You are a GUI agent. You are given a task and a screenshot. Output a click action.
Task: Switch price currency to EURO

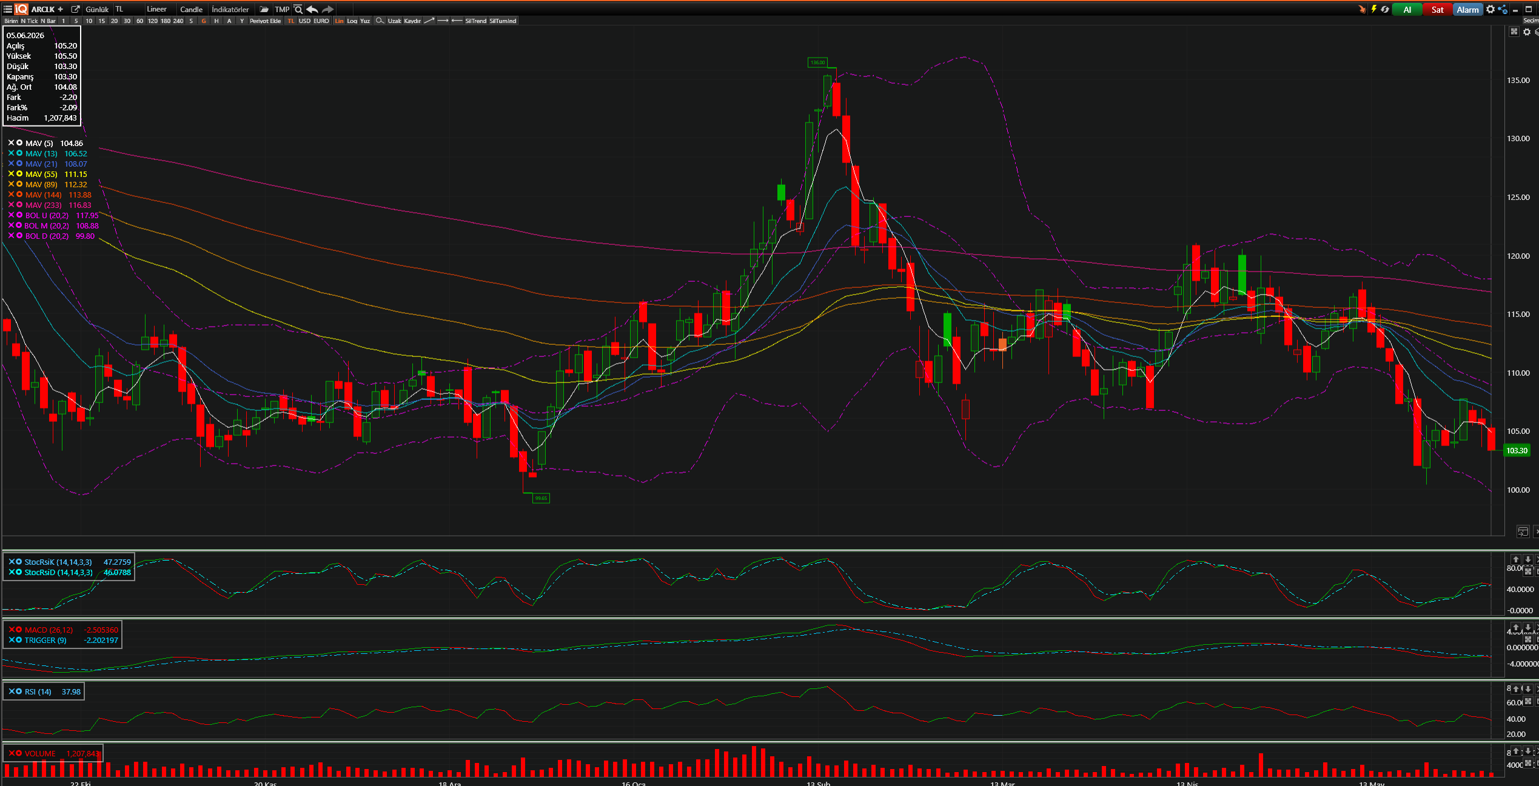[x=321, y=21]
